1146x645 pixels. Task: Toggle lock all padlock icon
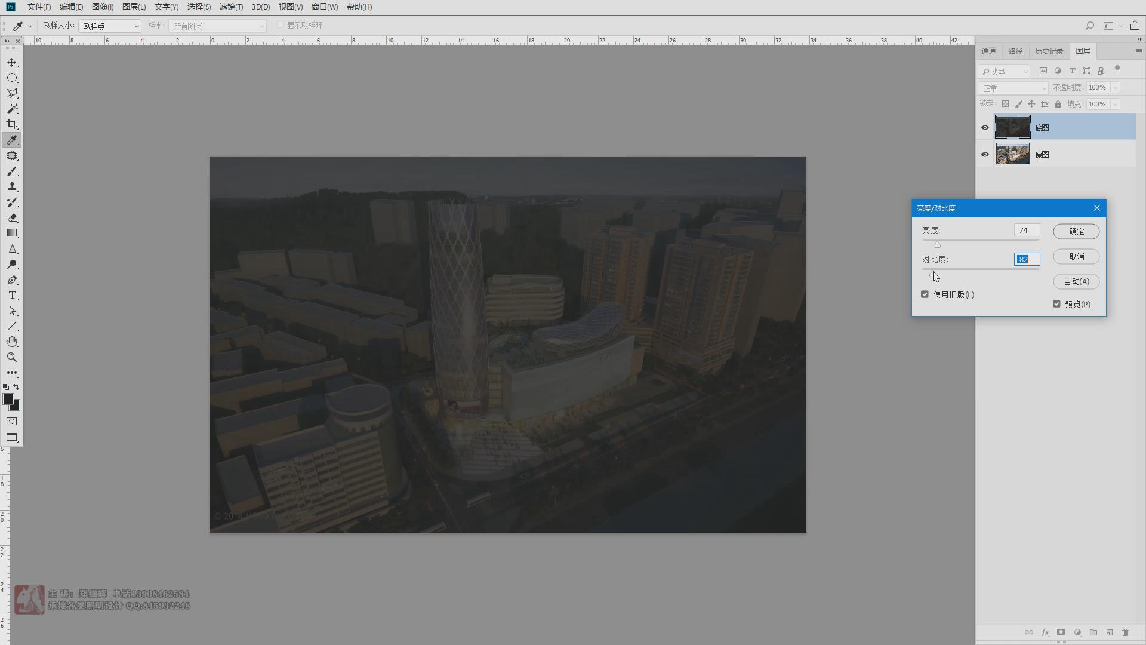tap(1058, 104)
